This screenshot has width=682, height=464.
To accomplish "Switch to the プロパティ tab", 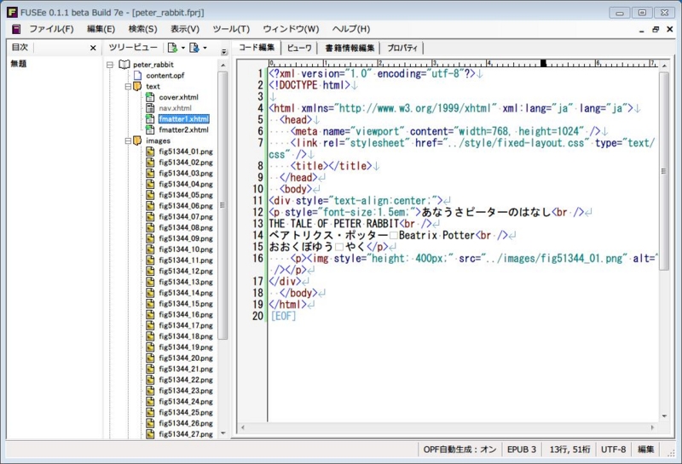I will tap(402, 48).
